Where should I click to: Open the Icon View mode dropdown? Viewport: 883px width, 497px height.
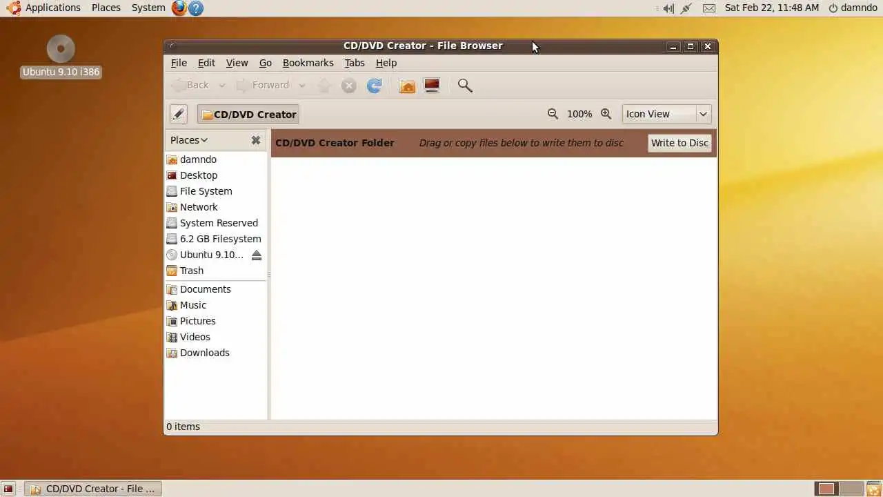coord(666,114)
